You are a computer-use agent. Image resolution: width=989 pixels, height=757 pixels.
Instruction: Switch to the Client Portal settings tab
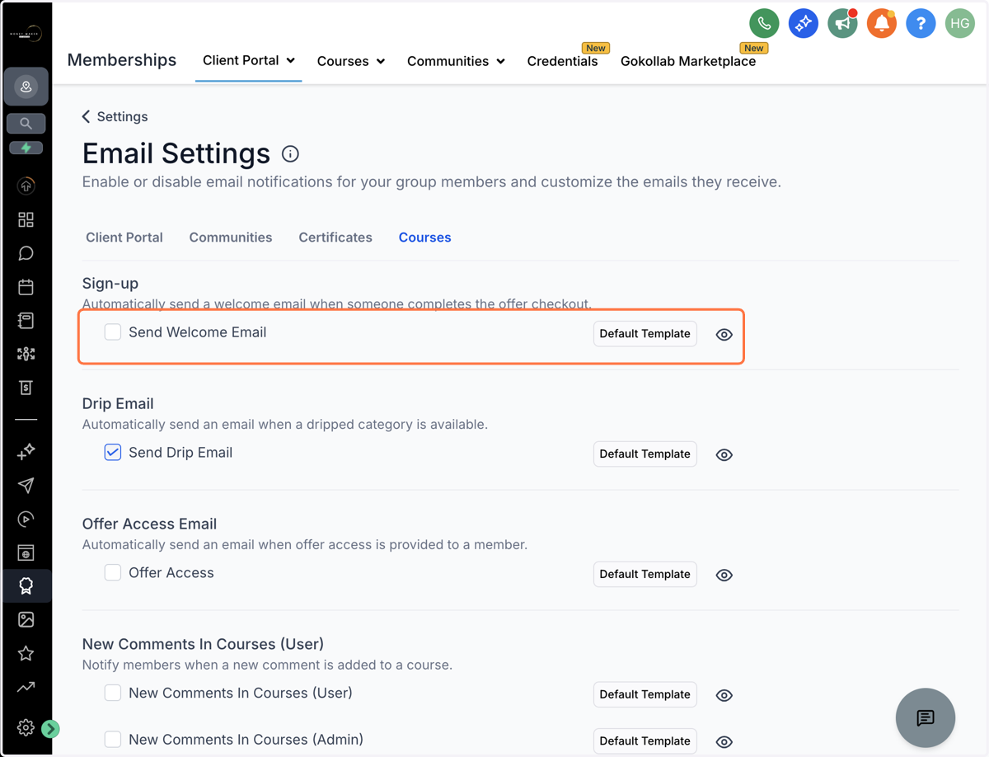tap(124, 237)
